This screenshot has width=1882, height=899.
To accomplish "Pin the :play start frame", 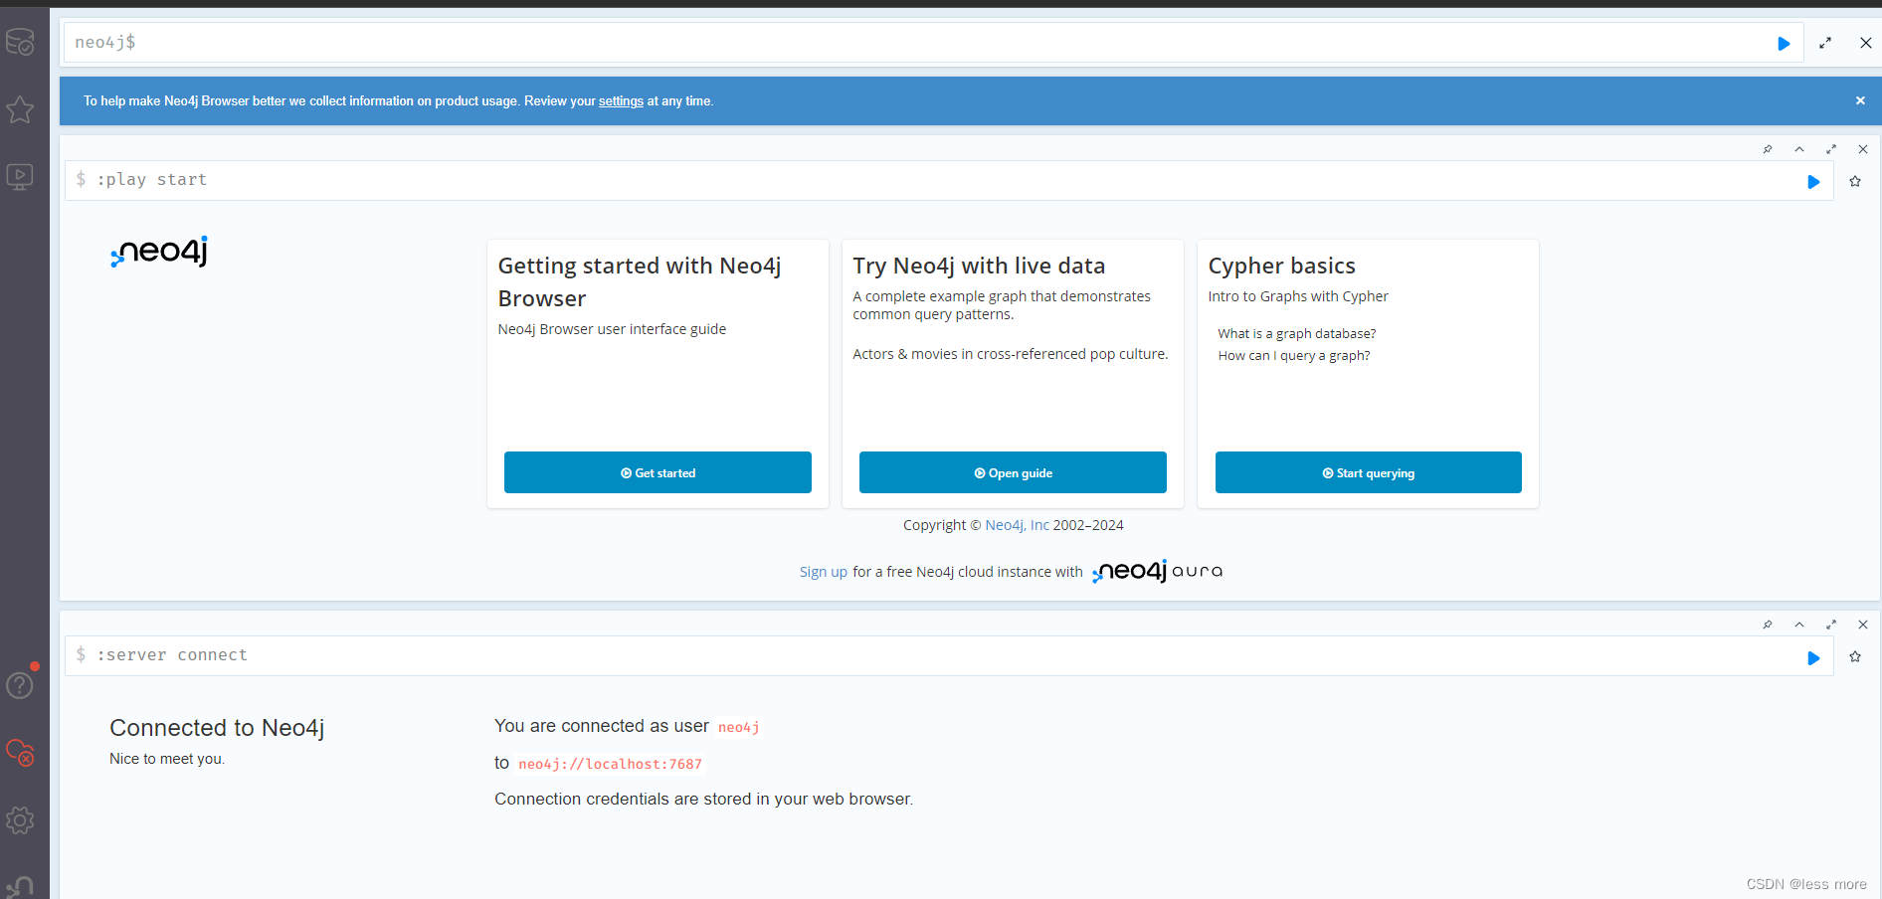I will (x=1768, y=149).
